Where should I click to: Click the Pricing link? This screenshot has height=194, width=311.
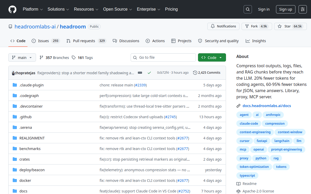click(171, 9)
